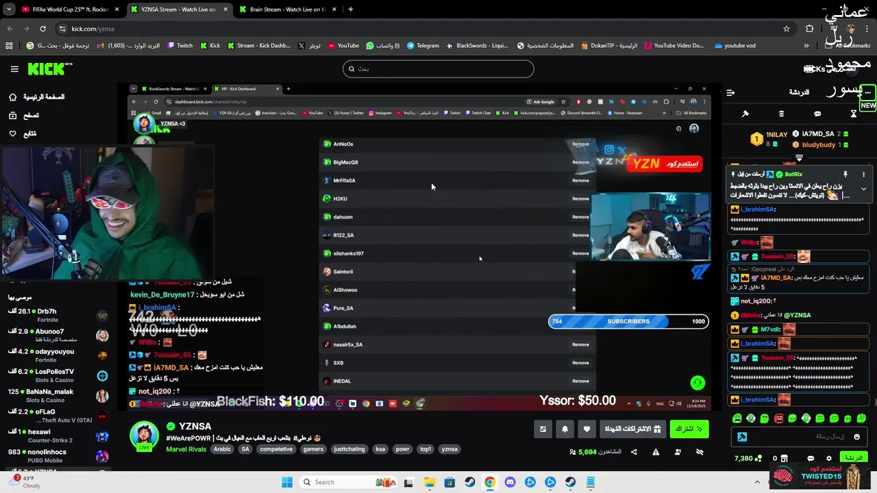Click the clip/news icon button below stream
The width and height of the screenshot is (877, 493).
click(543, 429)
